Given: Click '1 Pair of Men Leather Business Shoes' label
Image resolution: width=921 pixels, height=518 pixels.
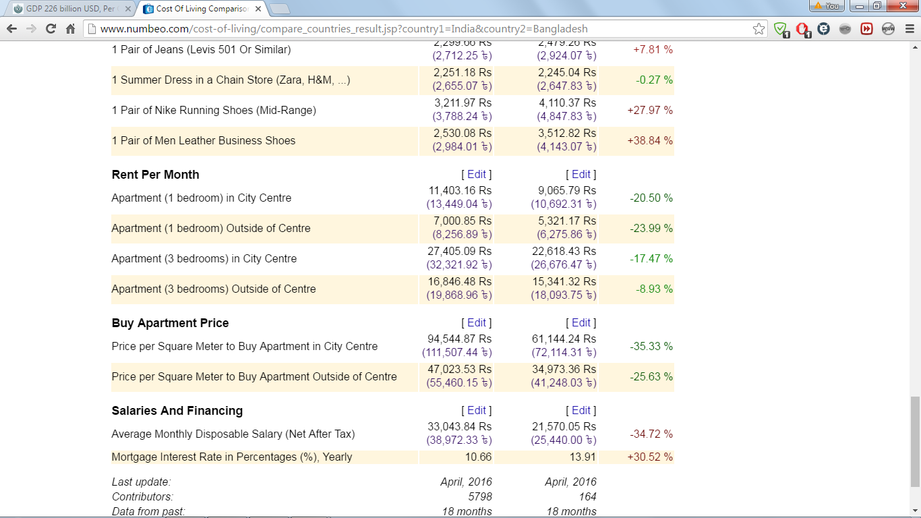Looking at the screenshot, I should [204, 140].
